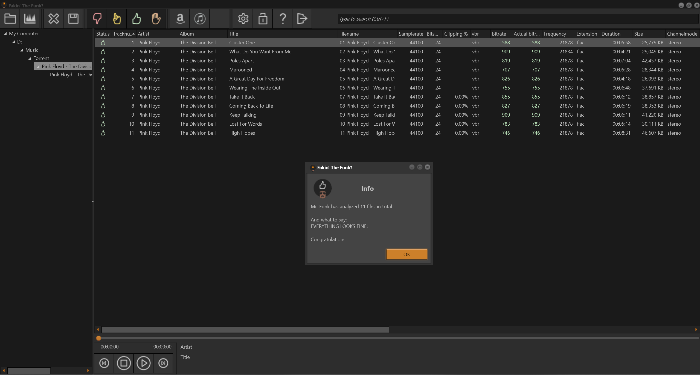Sort by the Bitrate column header
This screenshot has height=375, width=700.
[499, 34]
